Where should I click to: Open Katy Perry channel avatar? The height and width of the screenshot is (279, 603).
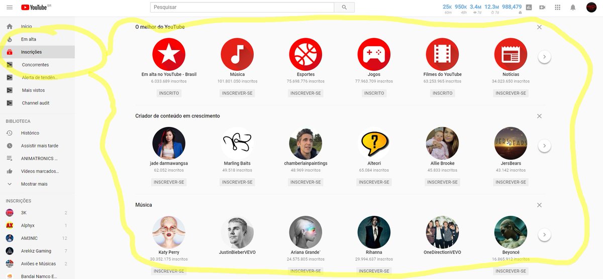(x=169, y=232)
